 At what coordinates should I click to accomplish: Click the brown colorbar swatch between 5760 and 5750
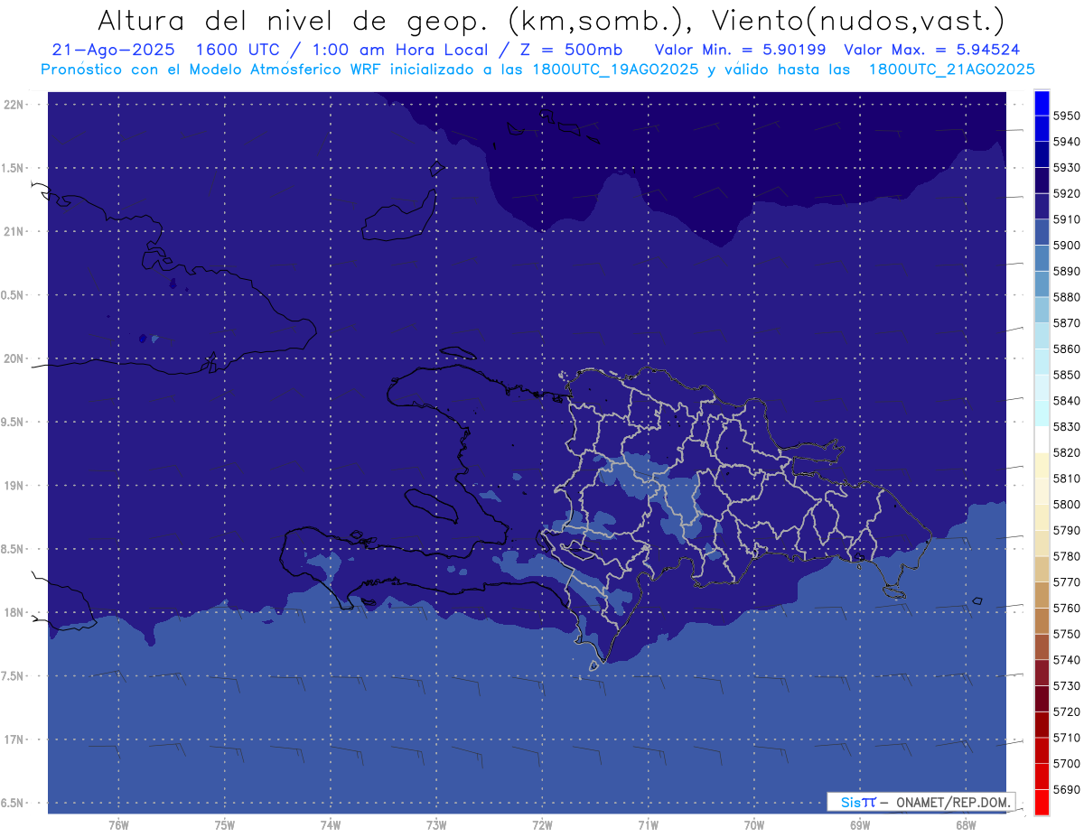click(x=1042, y=620)
